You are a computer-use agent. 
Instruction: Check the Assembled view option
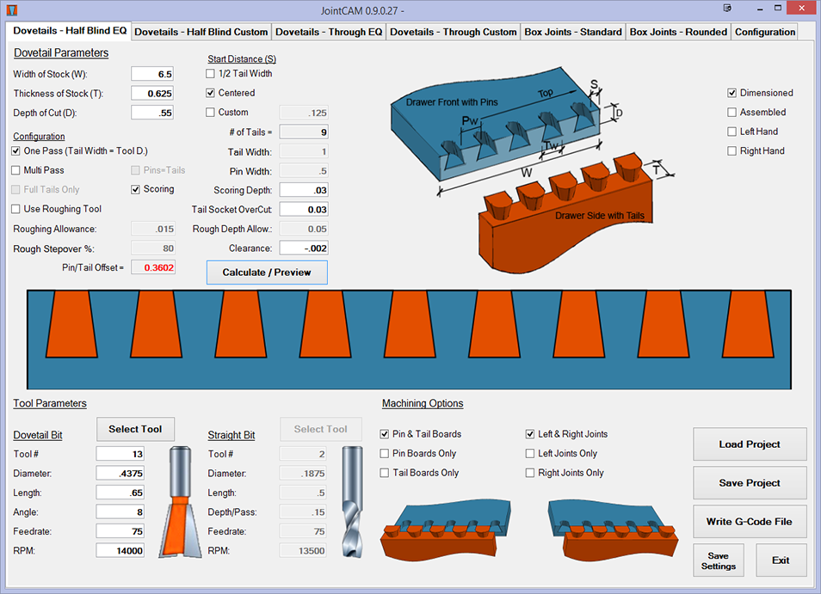732,112
